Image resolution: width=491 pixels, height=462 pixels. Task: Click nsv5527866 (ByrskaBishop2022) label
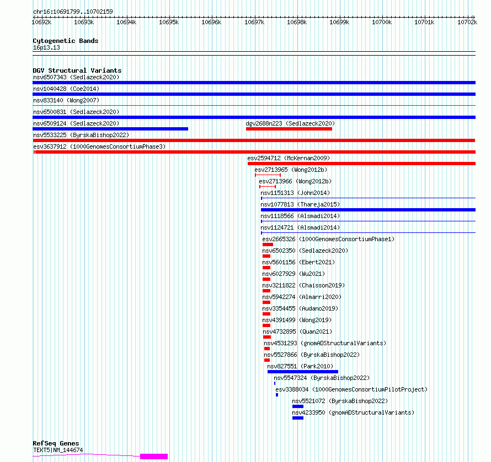pyautogui.click(x=312, y=355)
